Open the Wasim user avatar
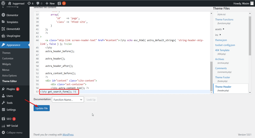This screenshot has width=255, height=138. coord(252,3)
